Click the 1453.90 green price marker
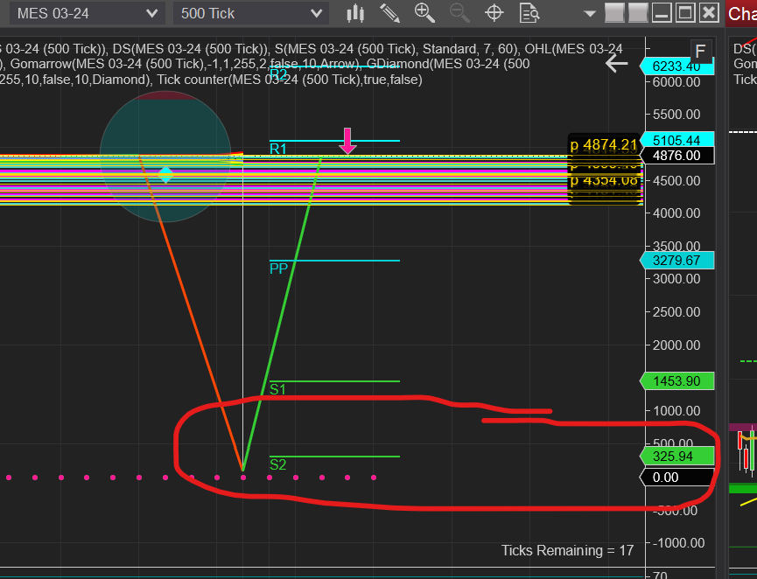The height and width of the screenshot is (579, 757). coord(676,381)
